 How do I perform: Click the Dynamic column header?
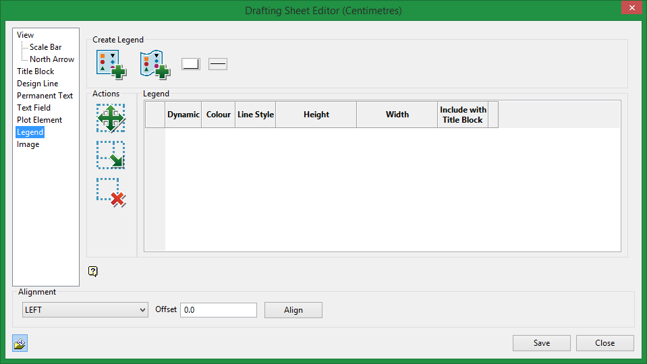[x=184, y=115]
